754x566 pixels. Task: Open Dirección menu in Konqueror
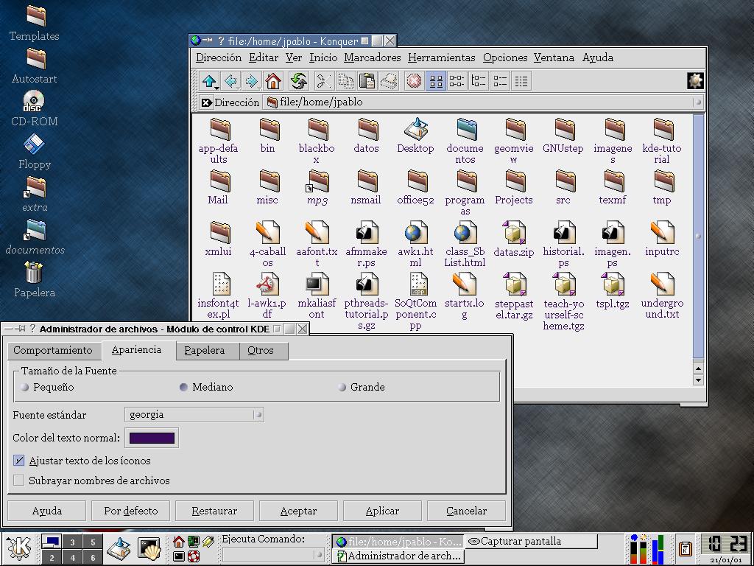[218, 57]
